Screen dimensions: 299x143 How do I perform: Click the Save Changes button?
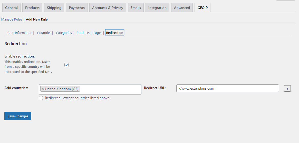tap(18, 116)
